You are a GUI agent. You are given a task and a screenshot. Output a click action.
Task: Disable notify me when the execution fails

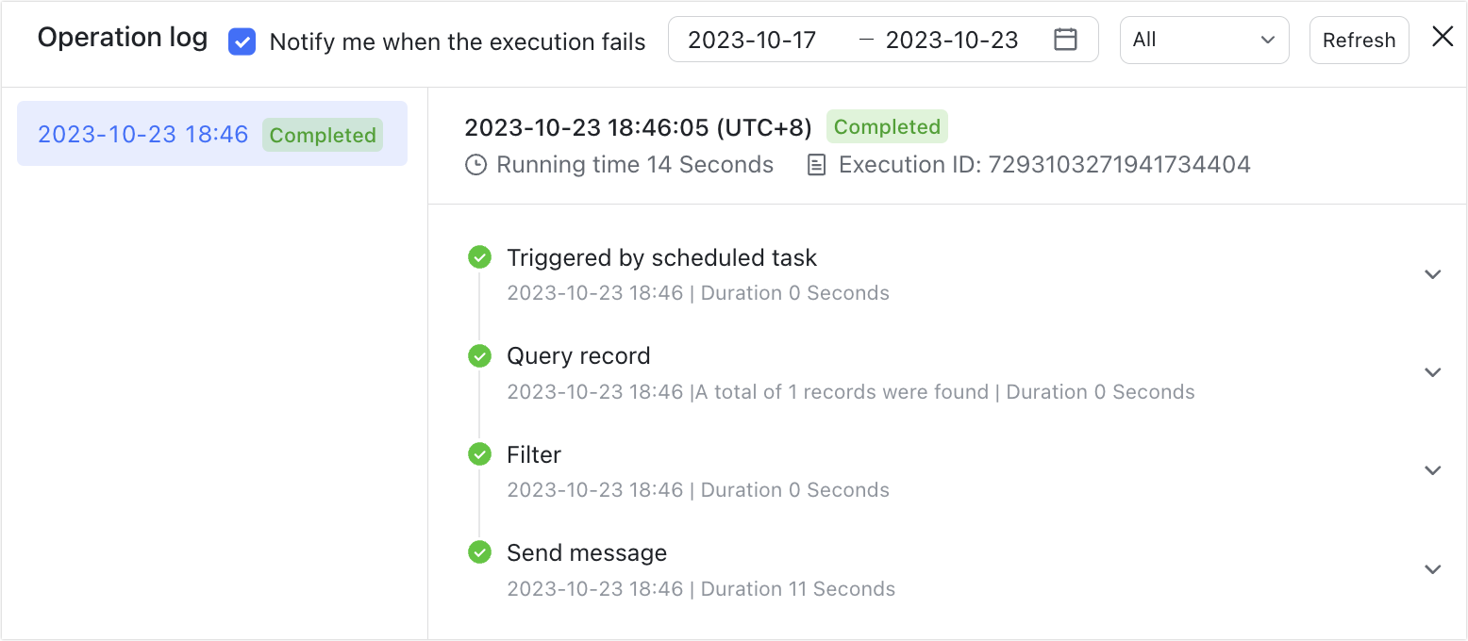coord(242,41)
